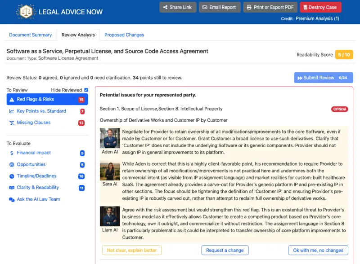Screen dimensions: 360x264
Task: Click the red Destroy Case button
Action: point(320,7)
